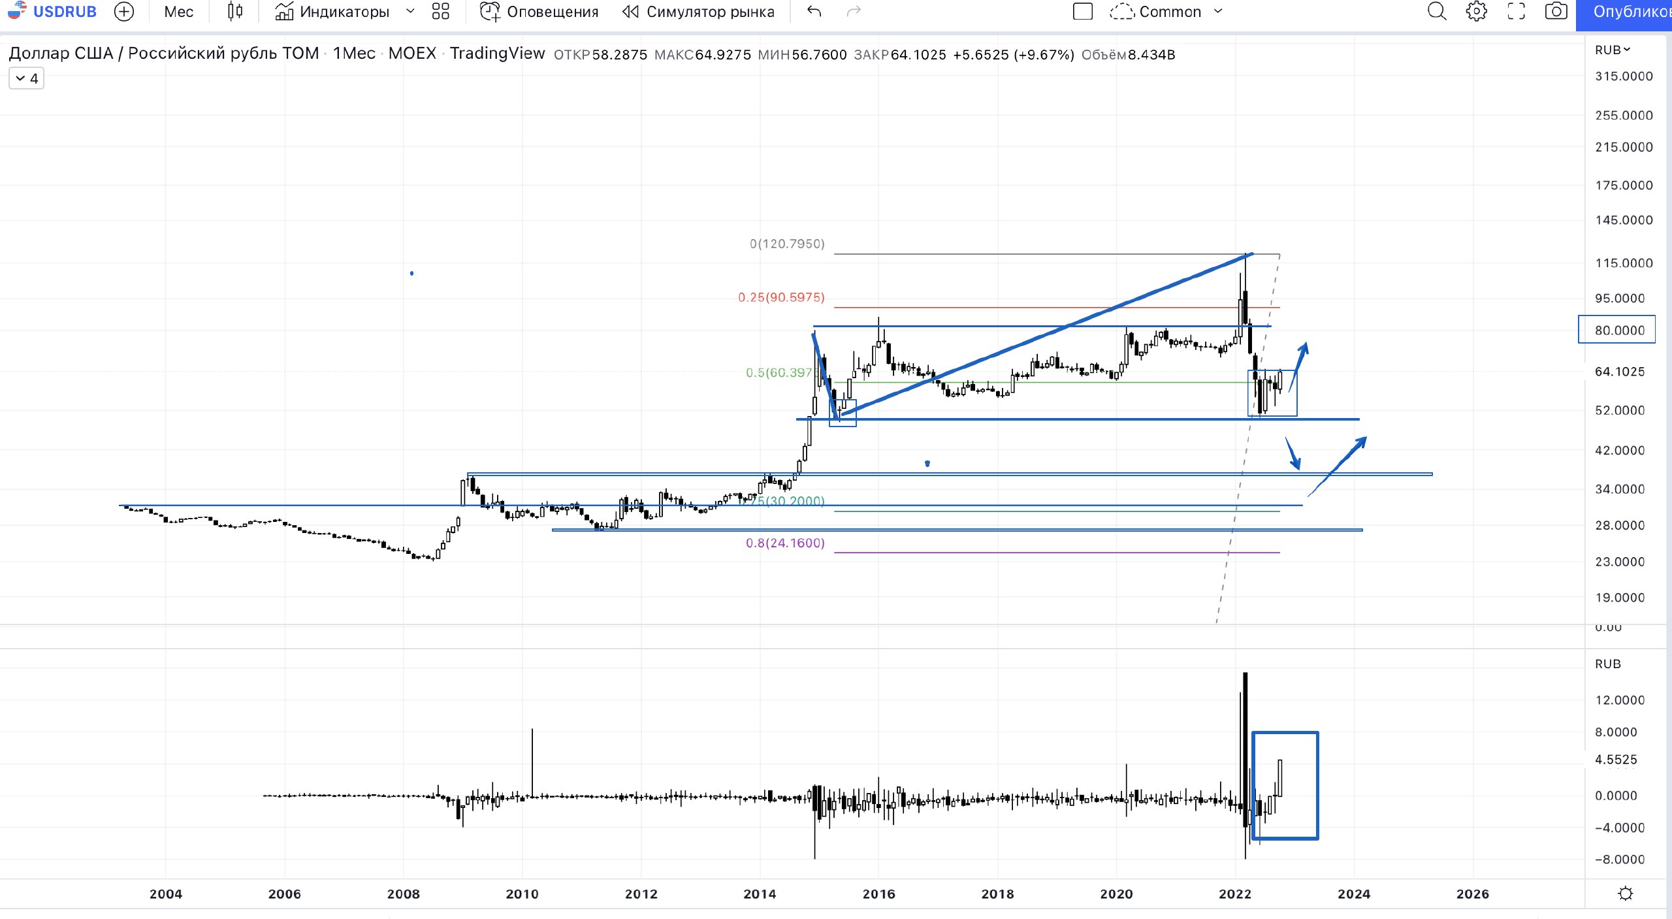Add a compare symbol with plus icon

click(x=123, y=12)
